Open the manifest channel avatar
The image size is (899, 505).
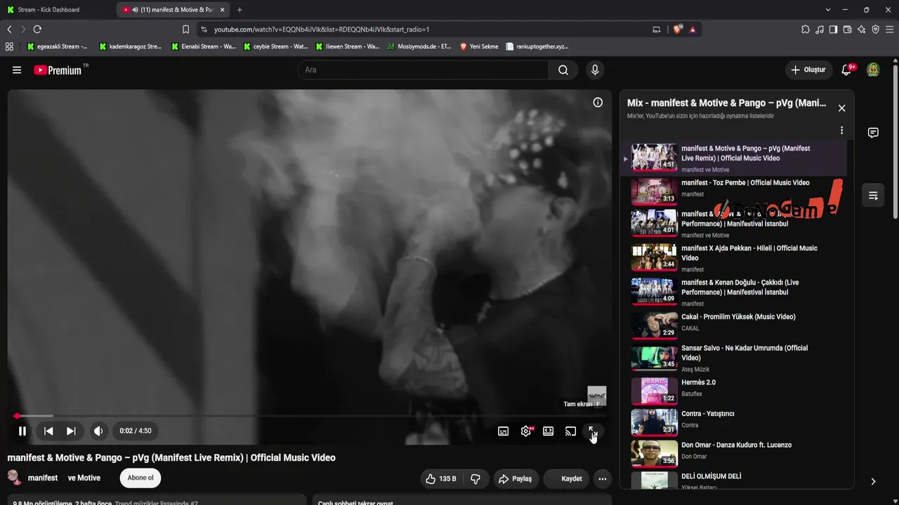click(14, 478)
